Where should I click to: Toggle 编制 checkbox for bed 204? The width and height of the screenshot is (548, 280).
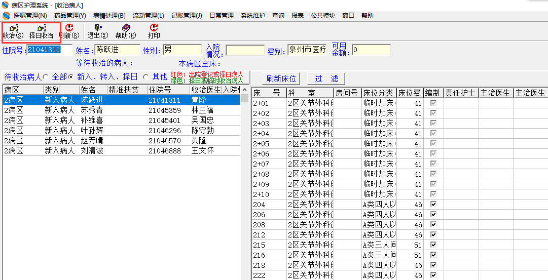click(433, 204)
